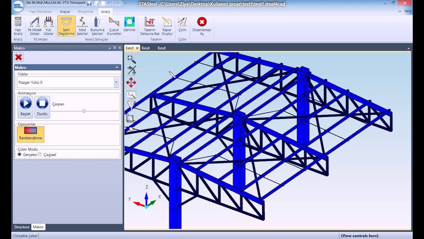Click undo arrow in quick access toolbar
The height and width of the screenshot is (239, 424).
(110, 3)
